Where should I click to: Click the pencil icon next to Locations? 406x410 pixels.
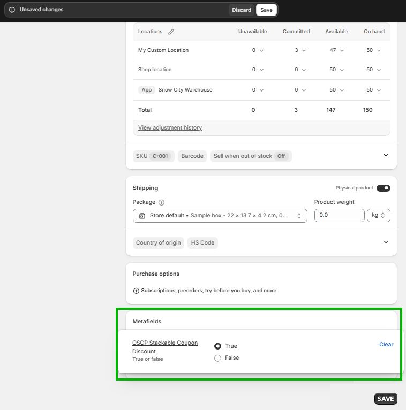coord(171,32)
